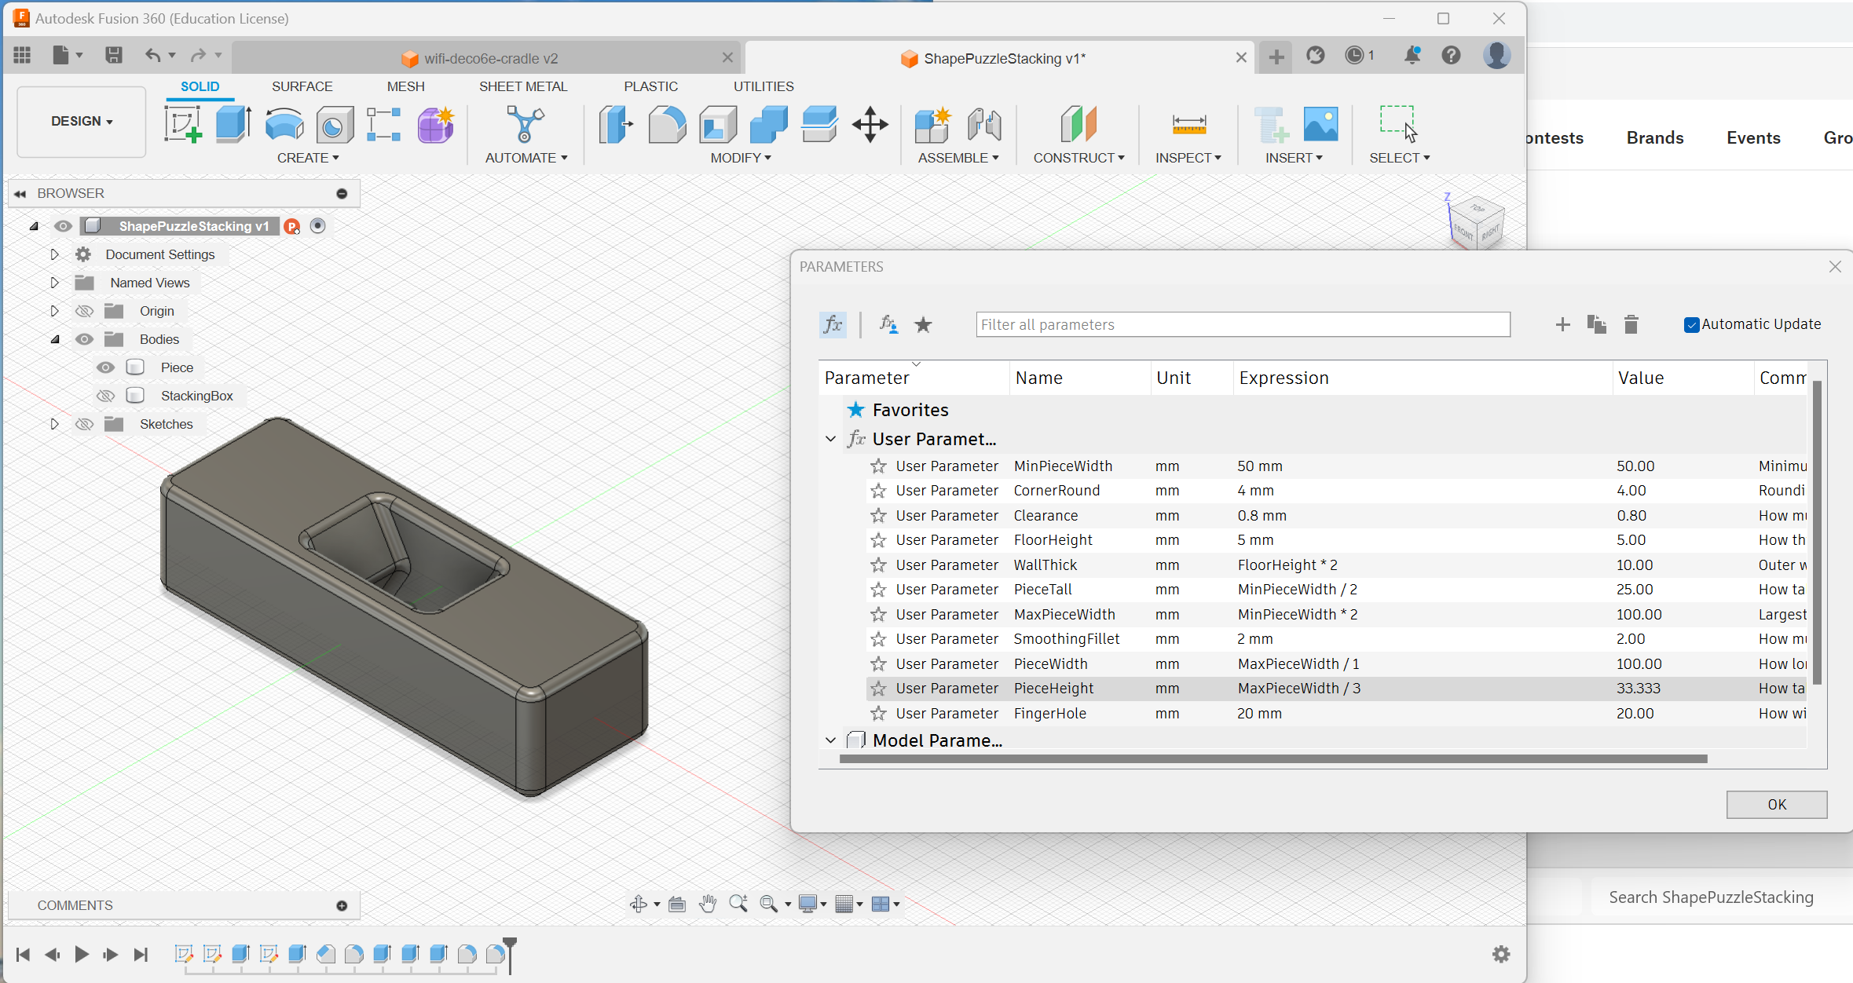
Task: Switch to the wifi-deco6e-cradle v2 document tab
Action: pos(490,58)
